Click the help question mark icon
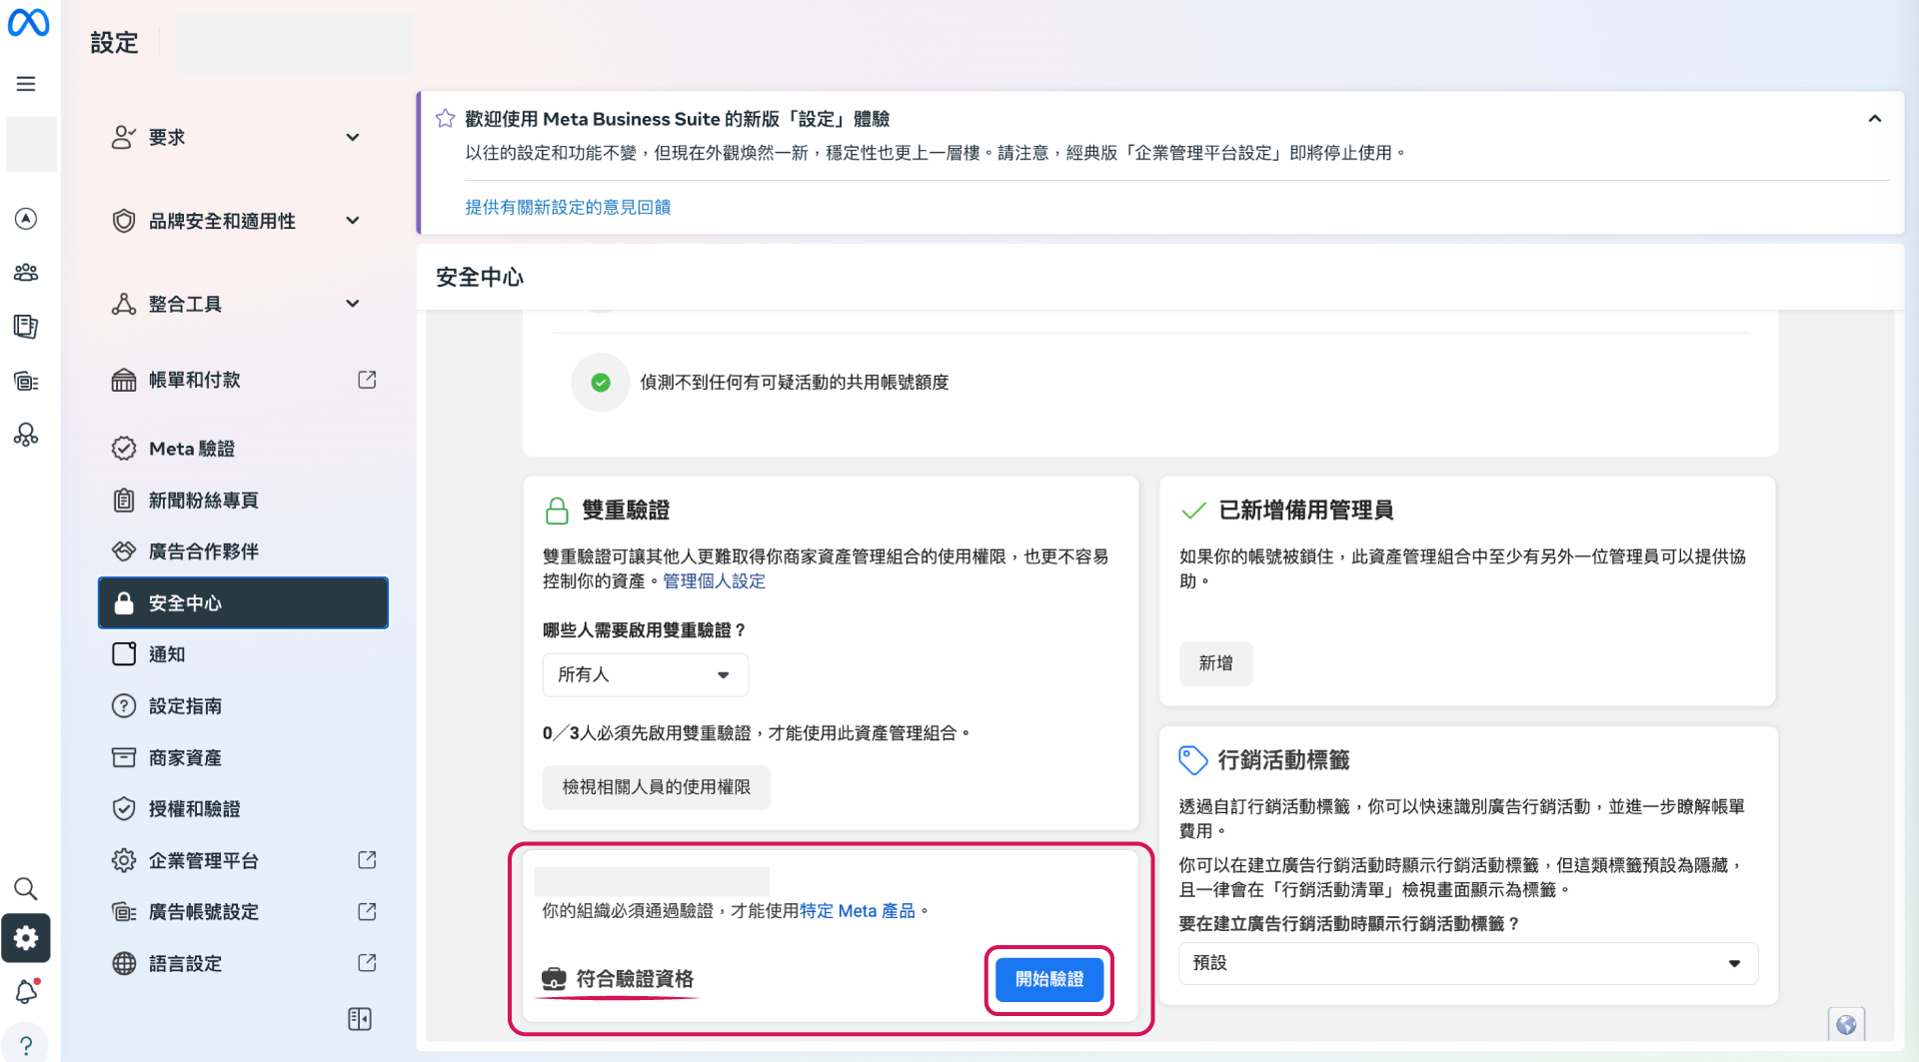The image size is (1919, 1062). click(x=26, y=1044)
